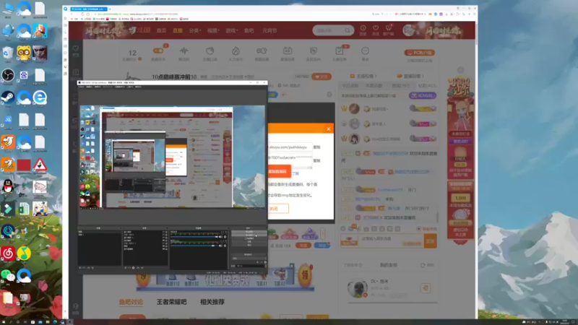578x325 pixels.
Task: Click browser refresh button
Action: point(82,14)
